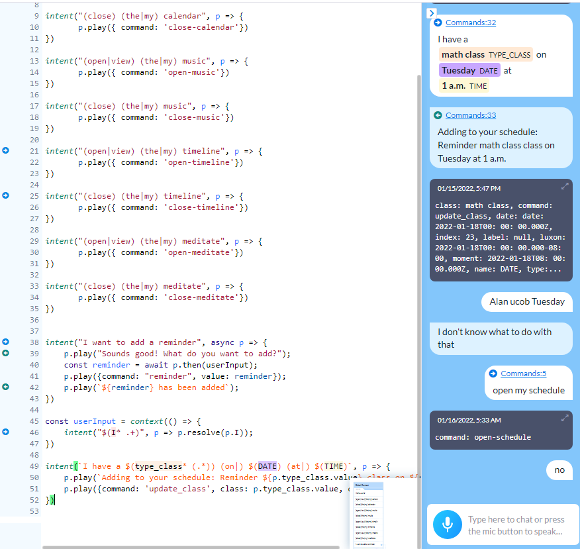Click 'has been added' text on line 42
580x549 pixels.
point(191,387)
